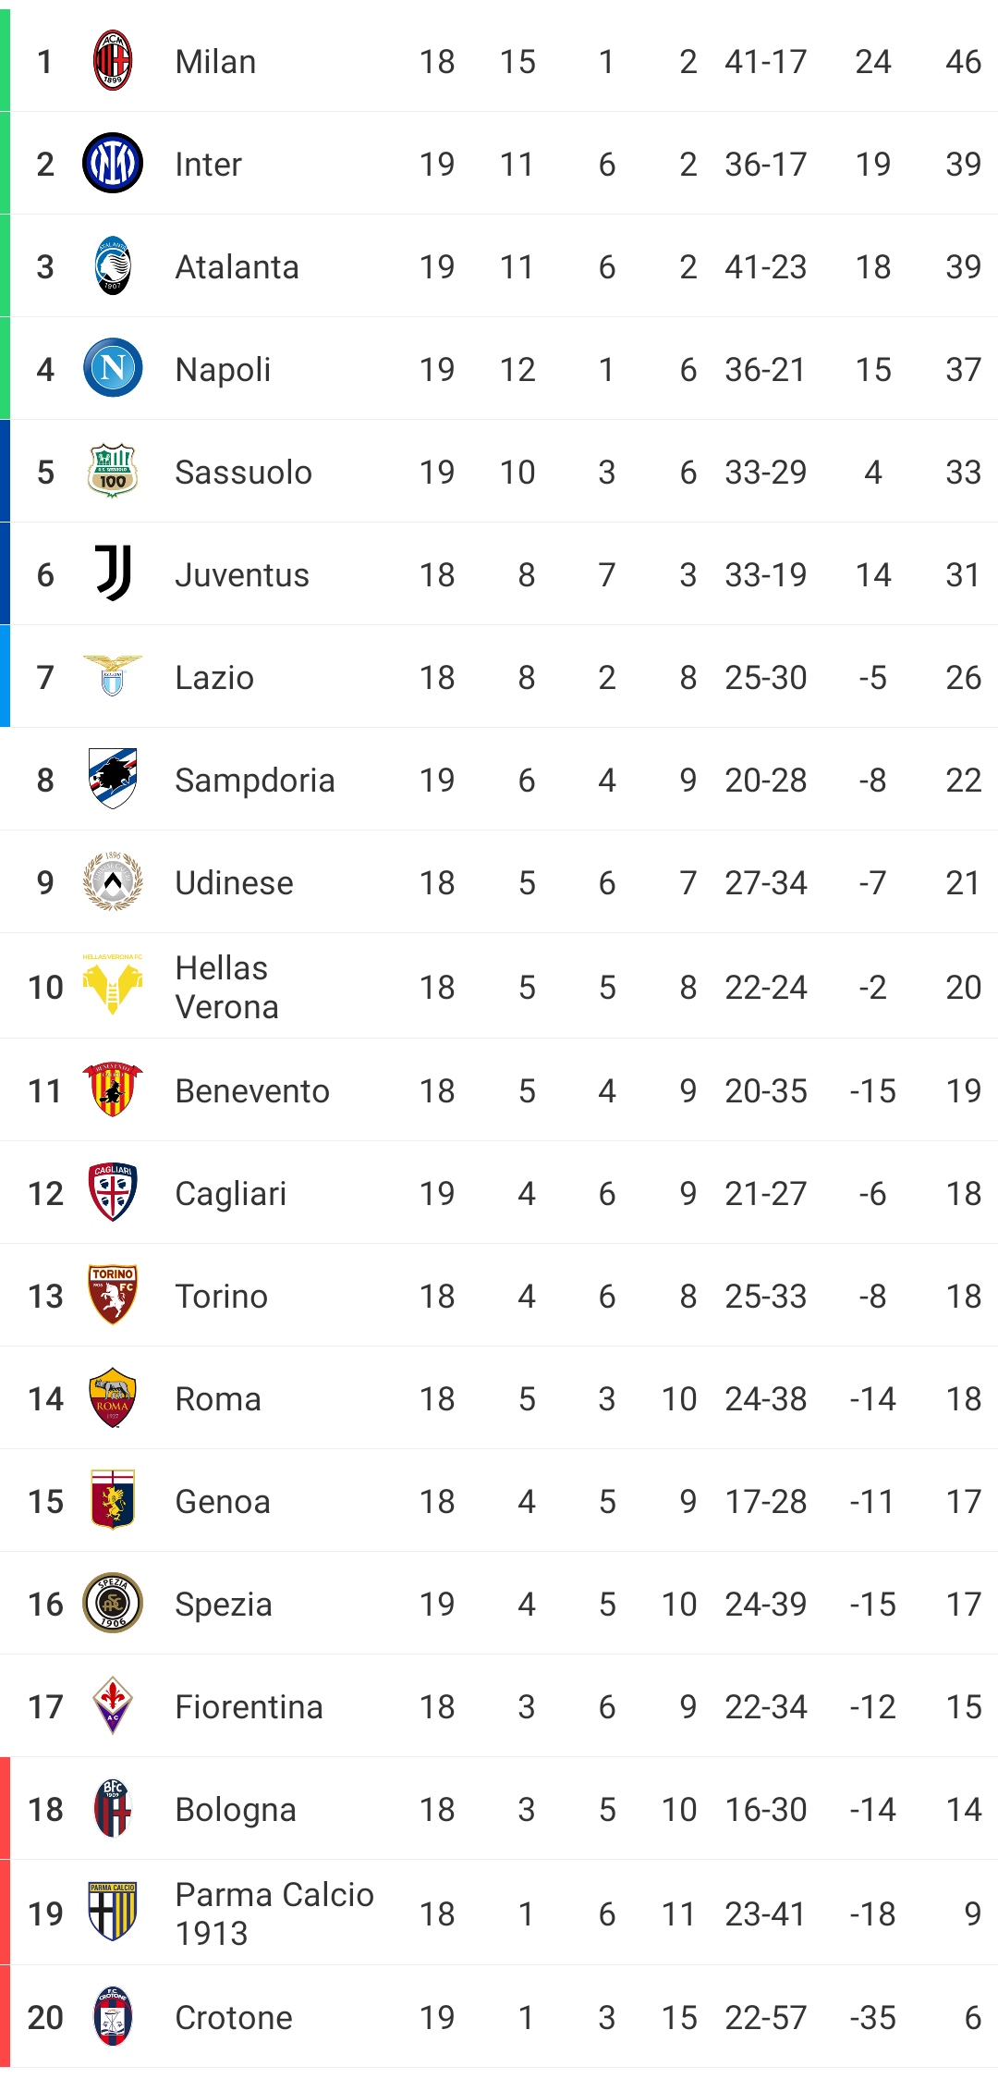Select the Genoa team row name
The width and height of the screenshot is (998, 2079).
(223, 1502)
